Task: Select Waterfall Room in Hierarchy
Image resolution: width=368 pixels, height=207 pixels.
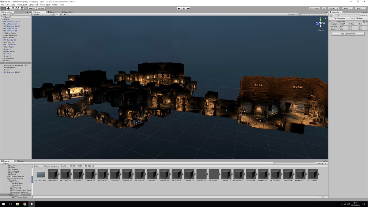Action: click(10, 35)
